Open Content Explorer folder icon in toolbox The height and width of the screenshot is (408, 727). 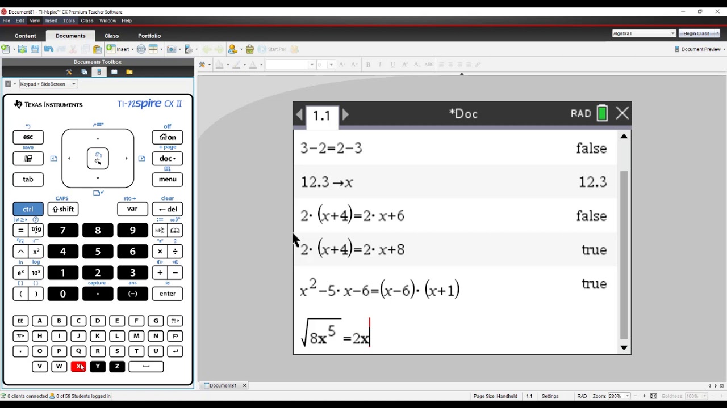coord(129,72)
